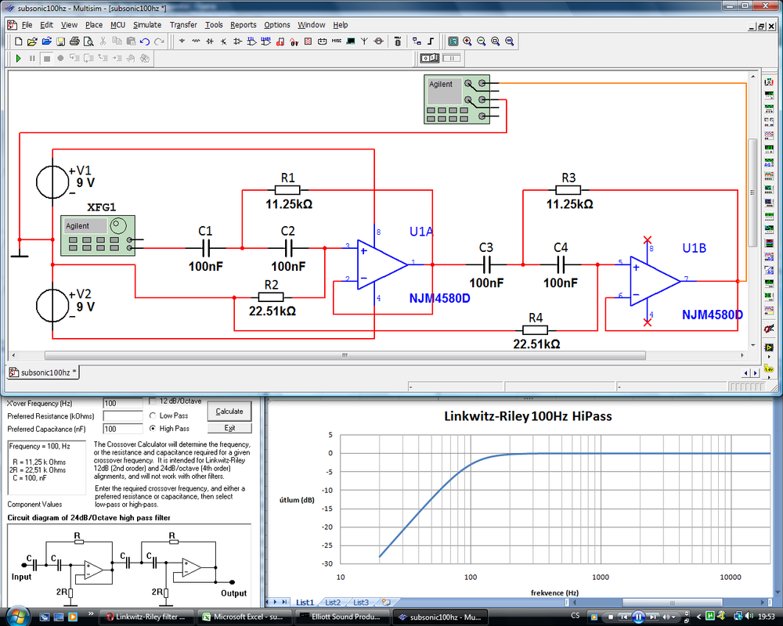Click the Exit button in crossover calculator
The width and height of the screenshot is (783, 626).
(229, 428)
